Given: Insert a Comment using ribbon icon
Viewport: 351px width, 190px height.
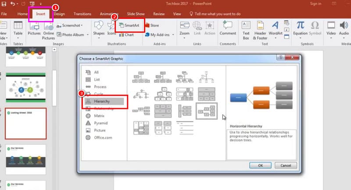Looking at the screenshot, I should (x=228, y=26).
